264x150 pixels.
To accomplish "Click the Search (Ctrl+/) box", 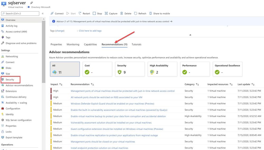I will point(20,13).
